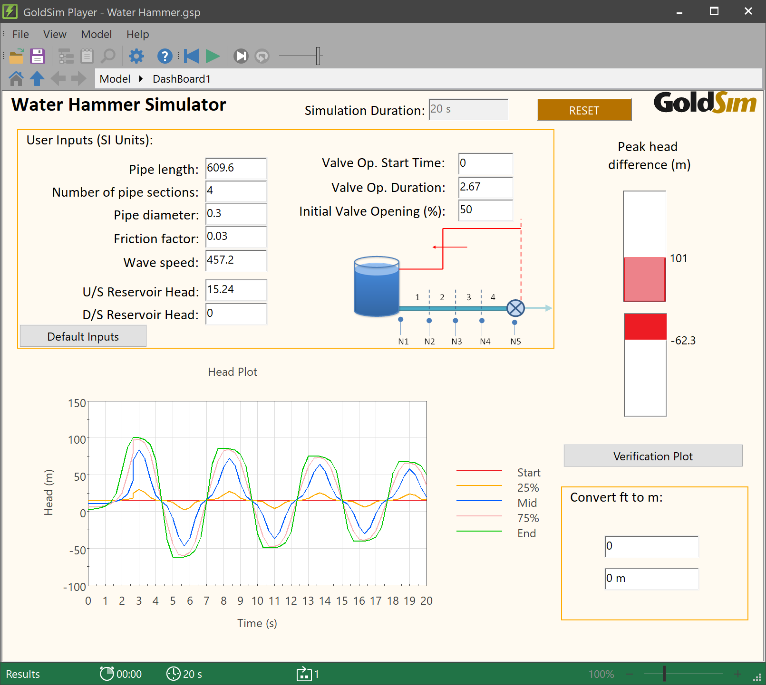Click Model in breadcrumb path
Image resolution: width=766 pixels, height=685 pixels.
point(115,79)
